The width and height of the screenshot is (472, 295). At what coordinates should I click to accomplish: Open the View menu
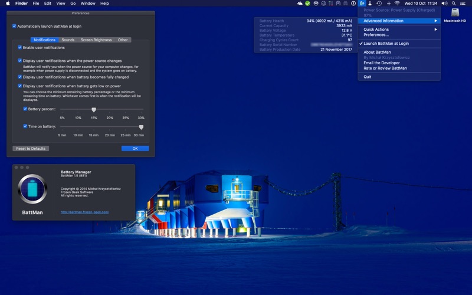pyautogui.click(x=61, y=4)
